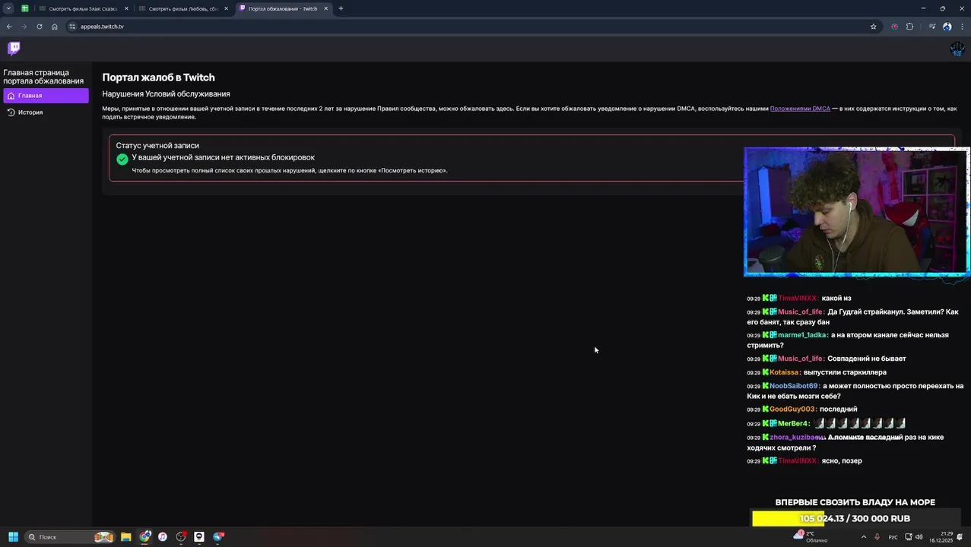Image resolution: width=971 pixels, height=547 pixels.
Task: Switch to the Смотреть фильм Злая: Сказка tab
Action: [x=83, y=8]
